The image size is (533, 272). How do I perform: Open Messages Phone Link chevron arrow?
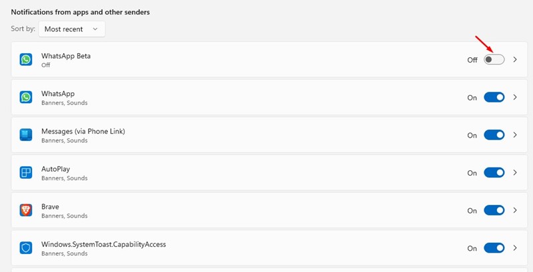click(515, 135)
